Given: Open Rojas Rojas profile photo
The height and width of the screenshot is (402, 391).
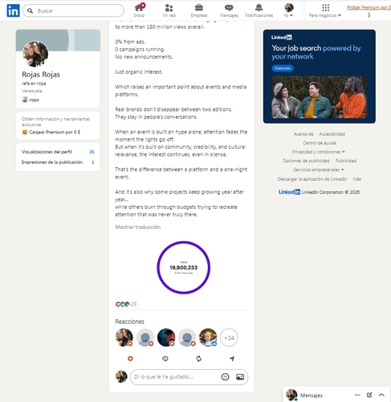Looking at the screenshot, I should (35, 54).
